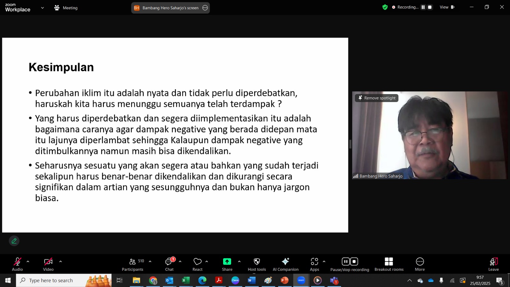Open the View layout menu
Viewport: 510px width, 287px height.
click(447, 7)
